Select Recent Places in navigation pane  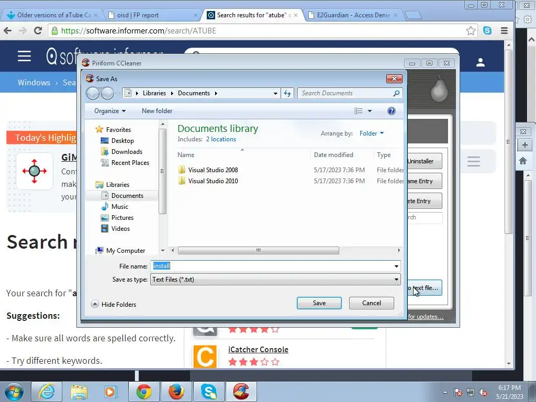(x=130, y=163)
